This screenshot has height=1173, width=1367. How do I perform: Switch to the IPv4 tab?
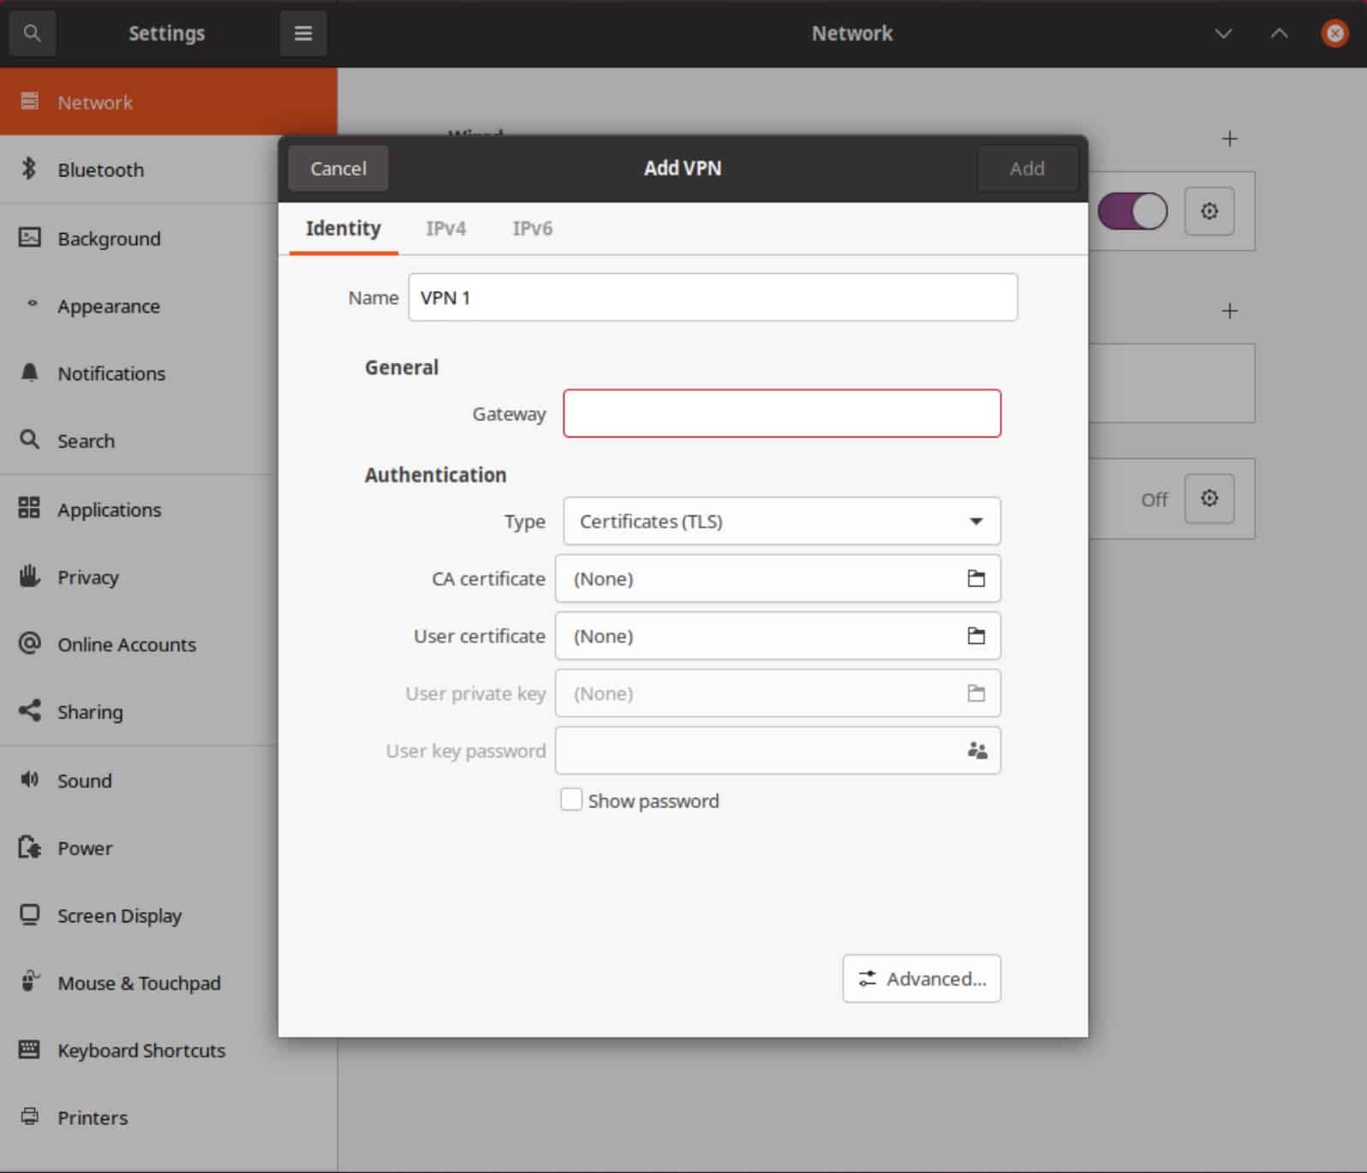click(445, 229)
